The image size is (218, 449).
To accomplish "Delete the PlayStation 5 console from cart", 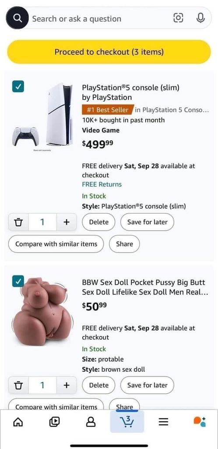I will coord(98,222).
